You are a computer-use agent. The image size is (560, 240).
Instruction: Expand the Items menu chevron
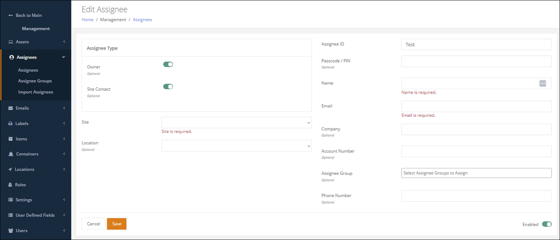64,139
